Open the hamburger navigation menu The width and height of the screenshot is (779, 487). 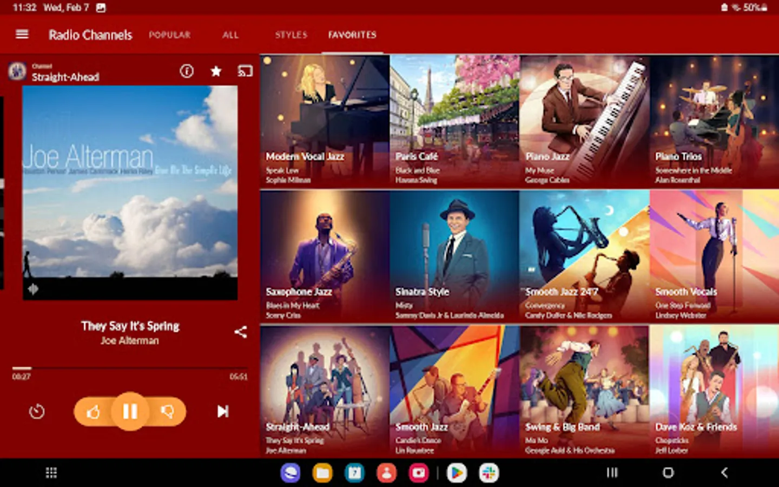point(22,35)
